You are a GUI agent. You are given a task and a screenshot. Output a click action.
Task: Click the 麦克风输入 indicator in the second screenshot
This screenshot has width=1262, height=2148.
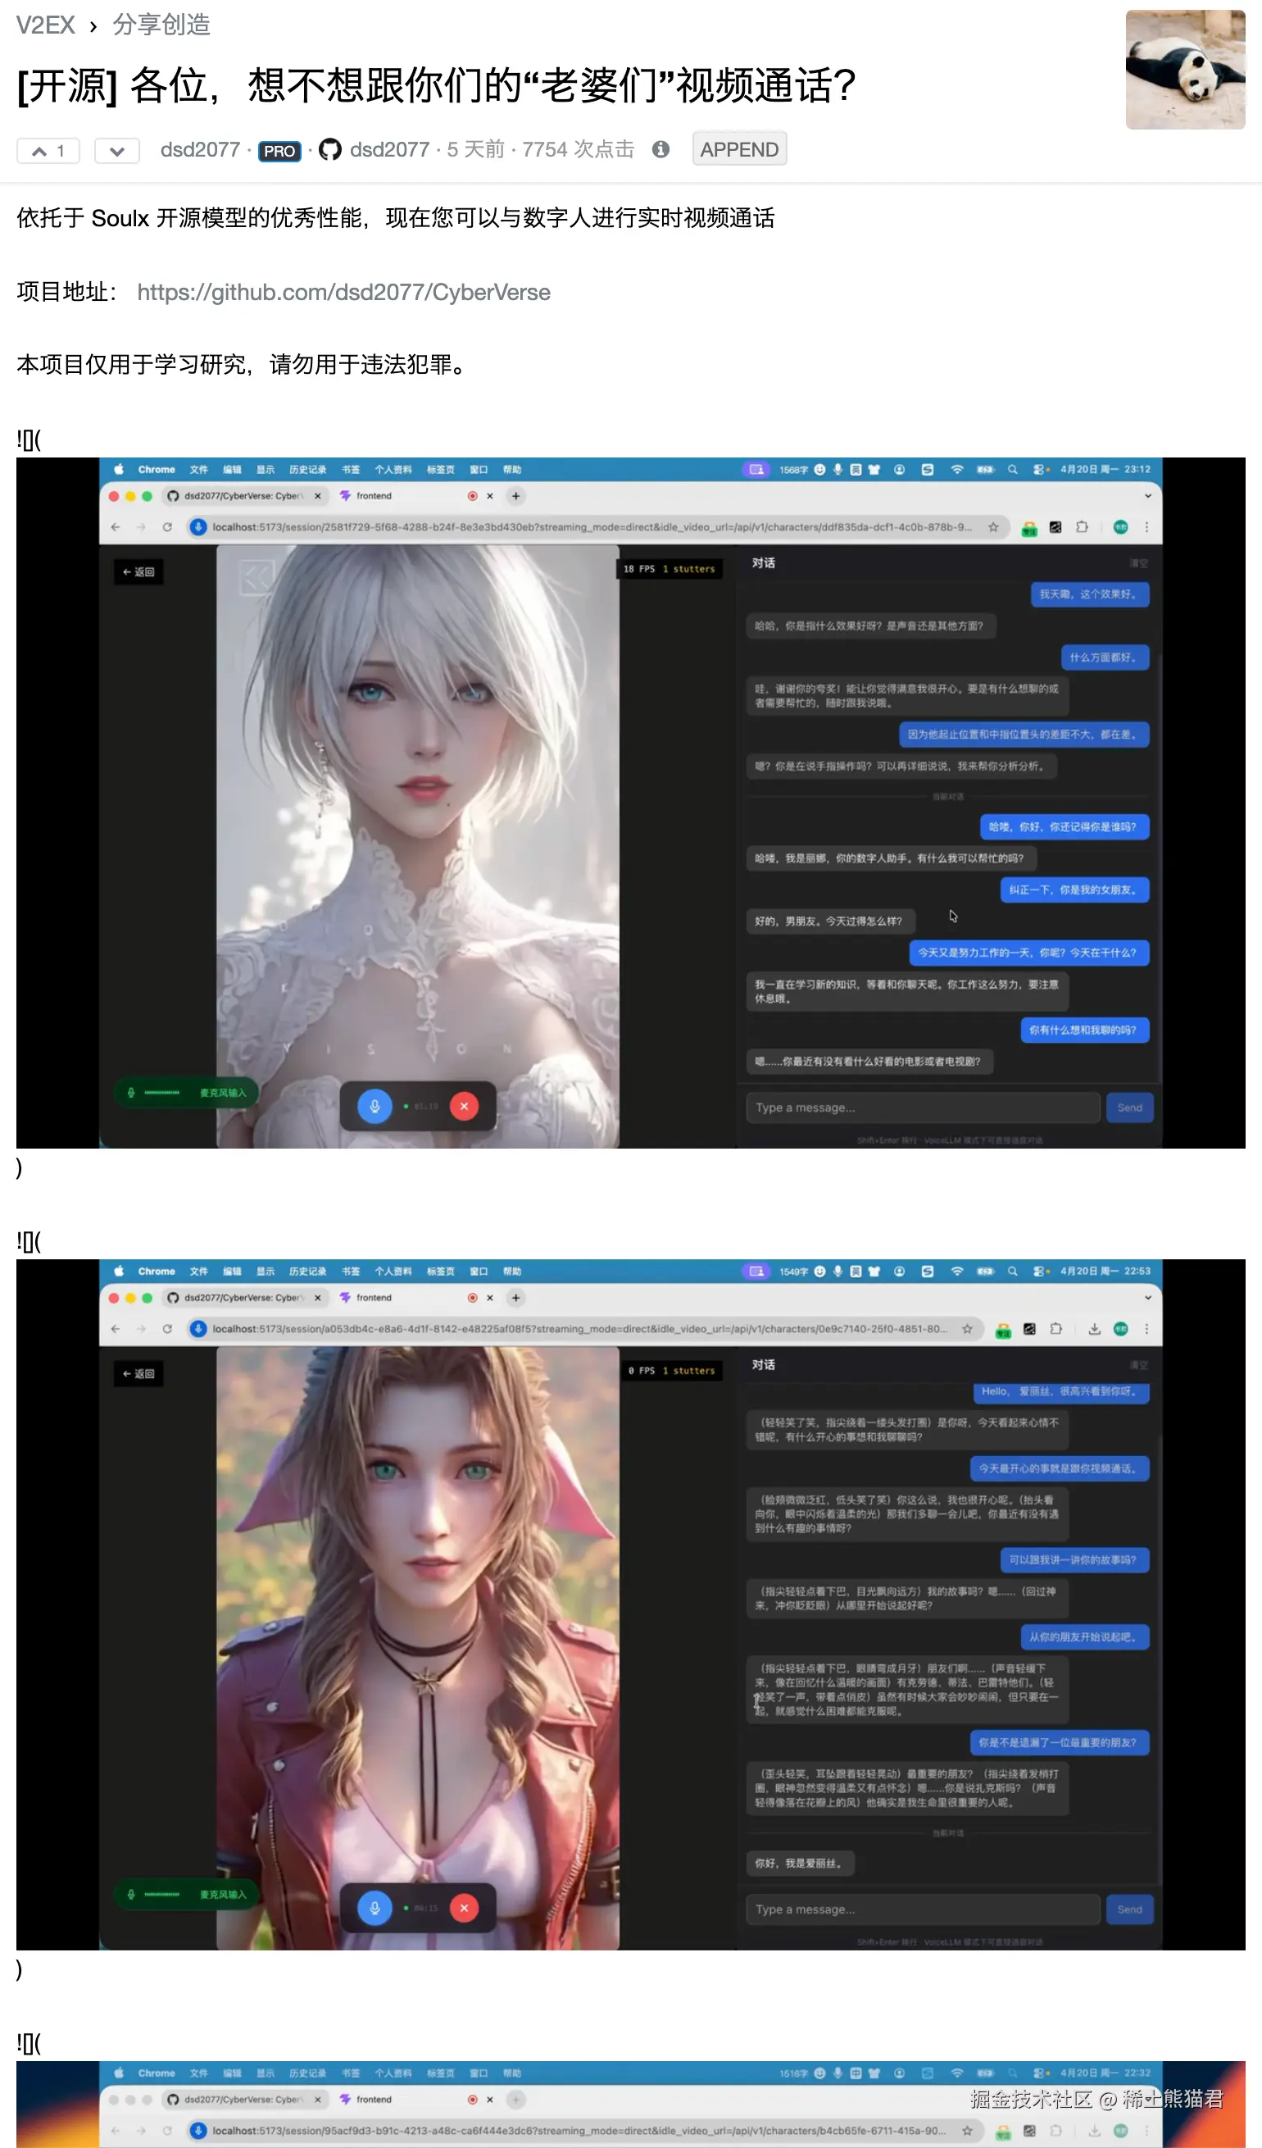(186, 1895)
